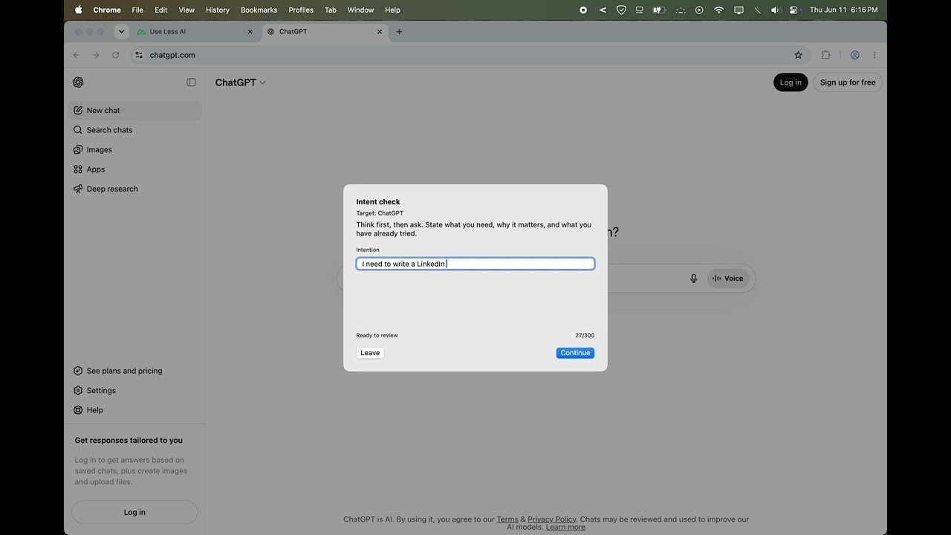Open Apps in the sidebar
This screenshot has width=951, height=535.
[x=137, y=169]
